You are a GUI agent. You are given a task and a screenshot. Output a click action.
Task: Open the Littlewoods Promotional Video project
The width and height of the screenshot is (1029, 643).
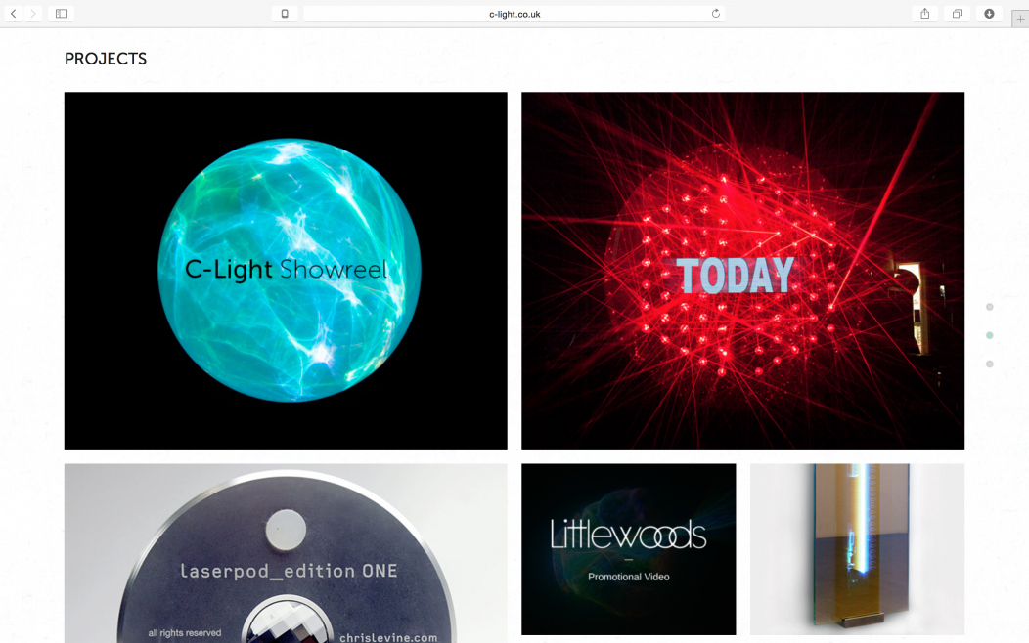(x=629, y=549)
